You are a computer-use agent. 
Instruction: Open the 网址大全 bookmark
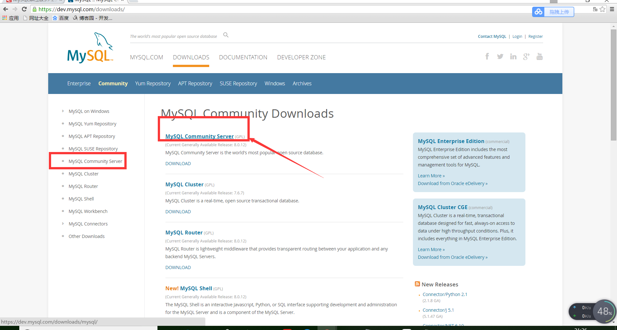click(36, 18)
